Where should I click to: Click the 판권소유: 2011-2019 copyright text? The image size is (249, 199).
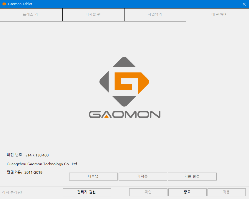coord(25,172)
